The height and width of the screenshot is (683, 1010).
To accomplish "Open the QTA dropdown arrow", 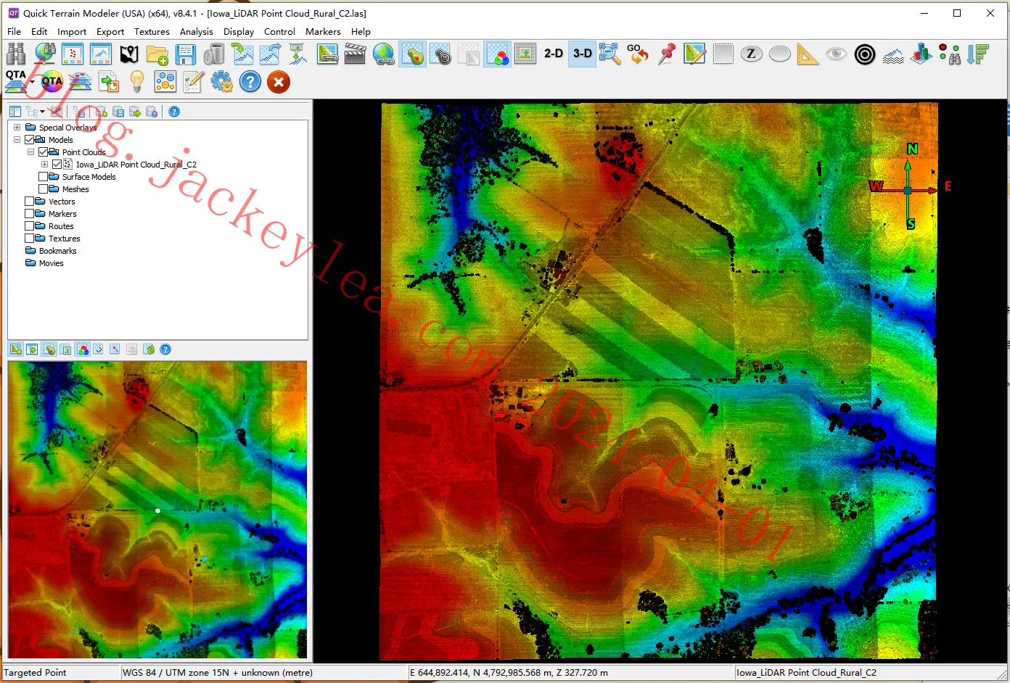I will 32,83.
